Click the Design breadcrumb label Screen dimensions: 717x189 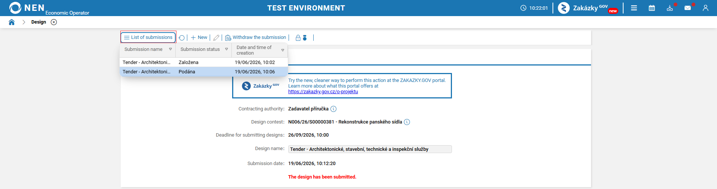point(39,22)
